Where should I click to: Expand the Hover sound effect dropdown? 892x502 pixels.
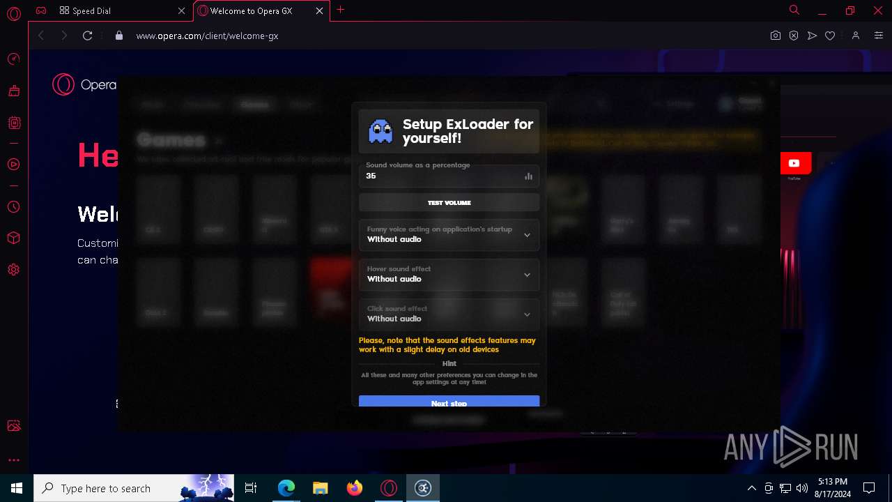click(449, 275)
